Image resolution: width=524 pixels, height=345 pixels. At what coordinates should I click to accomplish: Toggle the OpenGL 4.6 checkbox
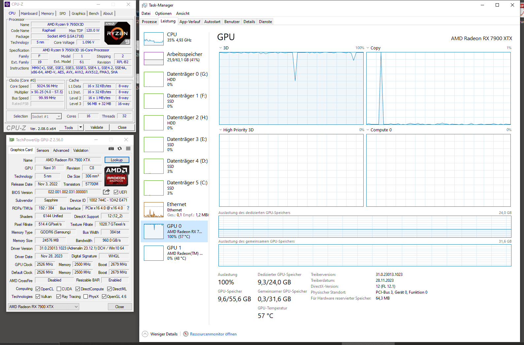pyautogui.click(x=104, y=297)
